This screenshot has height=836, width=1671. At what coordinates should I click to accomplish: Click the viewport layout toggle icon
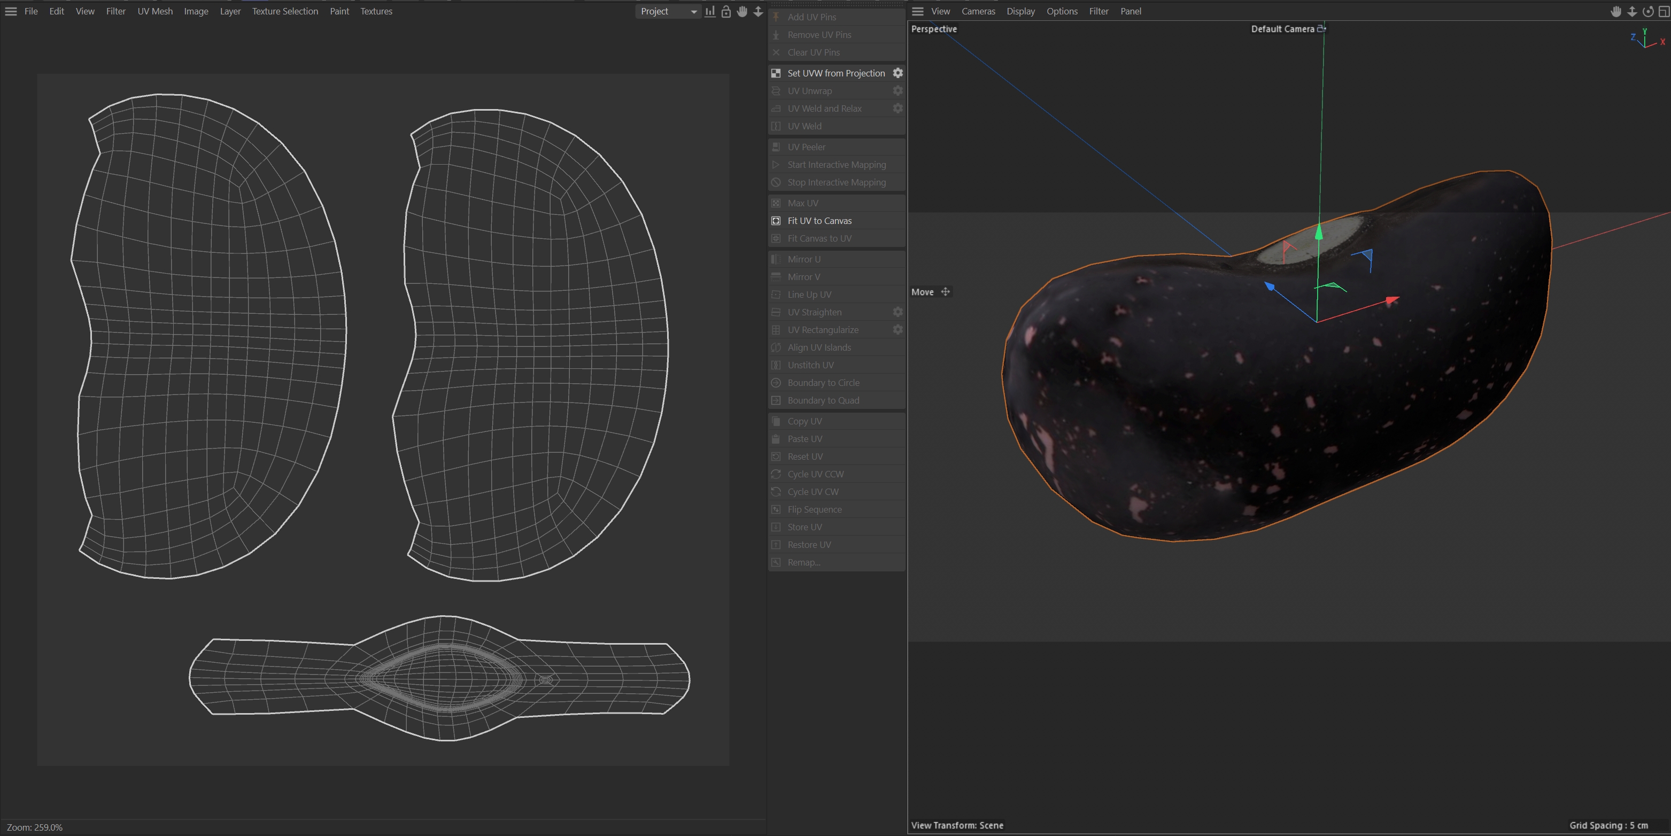point(1663,12)
